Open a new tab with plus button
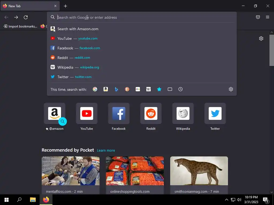 click(65, 6)
